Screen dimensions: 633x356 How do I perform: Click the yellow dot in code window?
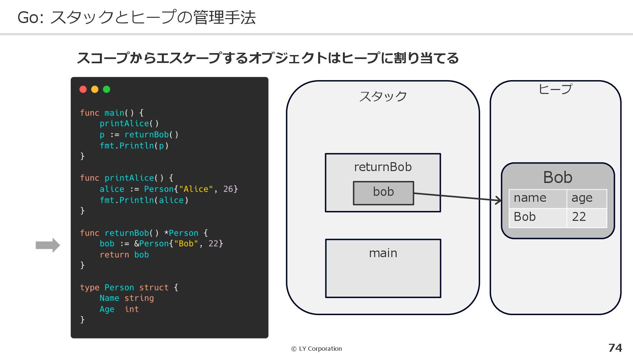click(95, 89)
